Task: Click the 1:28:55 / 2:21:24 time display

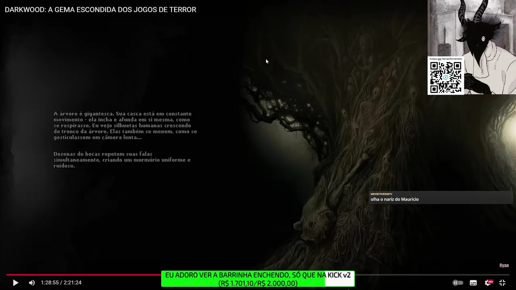Action: pyautogui.click(x=61, y=283)
